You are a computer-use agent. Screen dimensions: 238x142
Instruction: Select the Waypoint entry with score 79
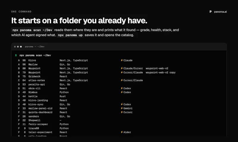35,72
